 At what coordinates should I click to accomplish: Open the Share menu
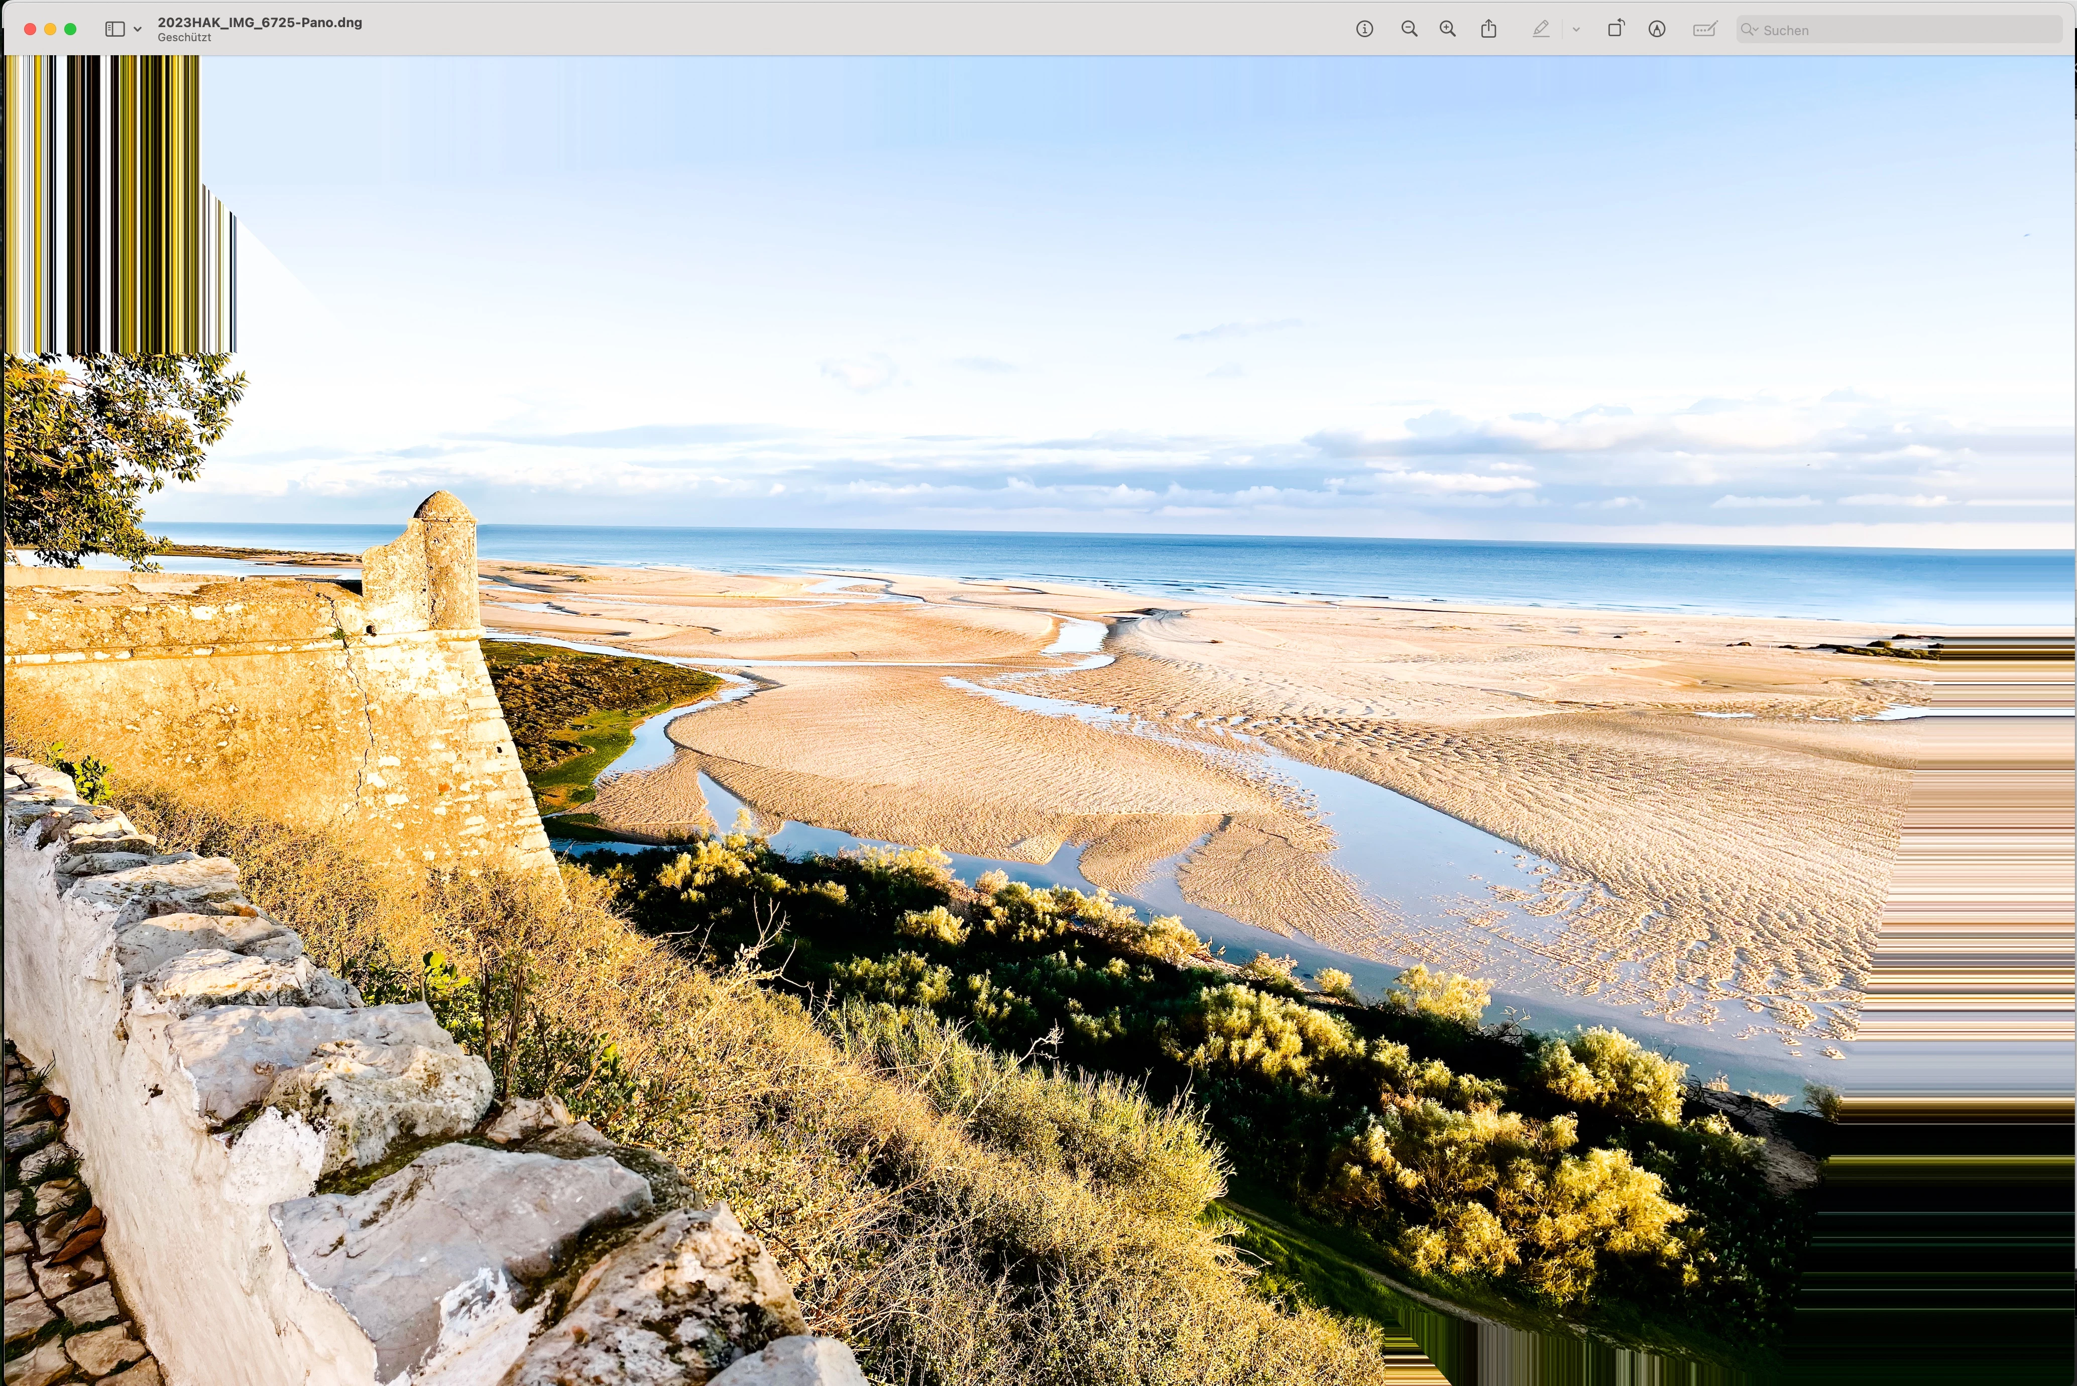click(1488, 29)
